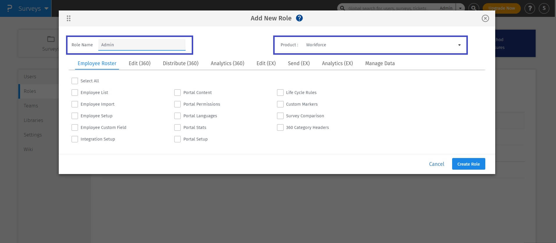Open the blue help question mark beside Add New Role
This screenshot has width=556, height=243.
(x=299, y=18)
